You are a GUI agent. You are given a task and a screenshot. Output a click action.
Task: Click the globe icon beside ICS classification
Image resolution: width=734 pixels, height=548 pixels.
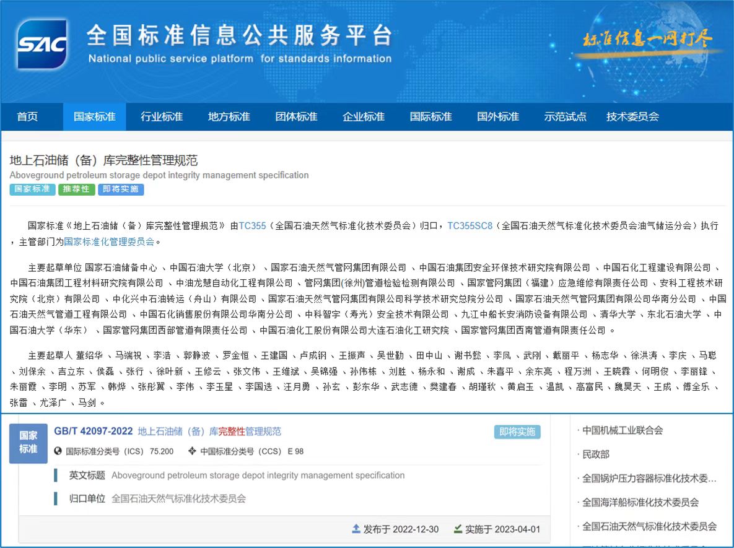58,451
